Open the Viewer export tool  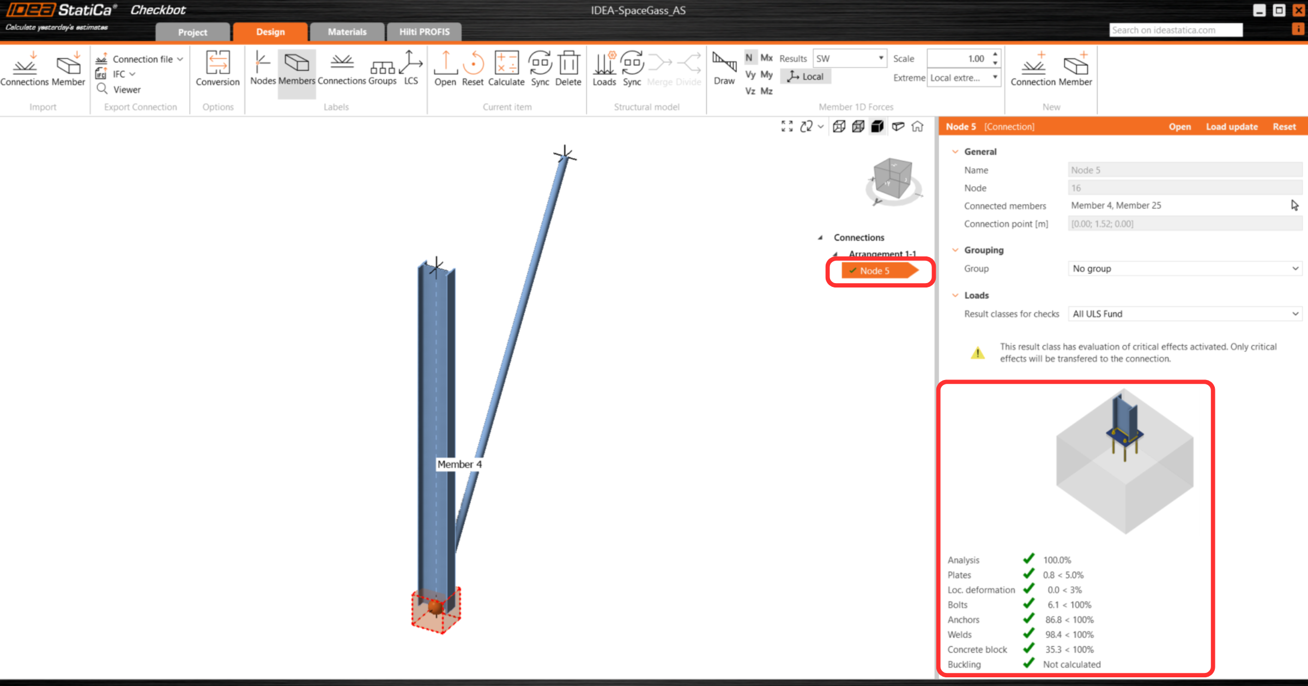tap(126, 89)
